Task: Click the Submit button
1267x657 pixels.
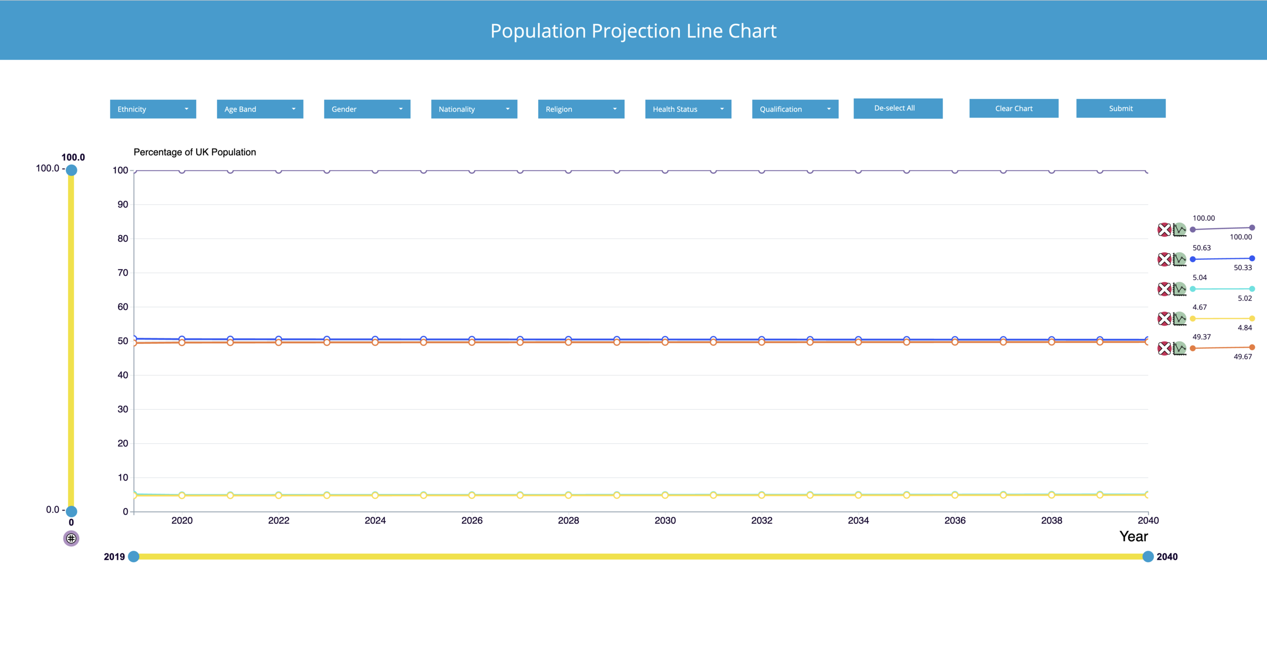Action: 1121,108
